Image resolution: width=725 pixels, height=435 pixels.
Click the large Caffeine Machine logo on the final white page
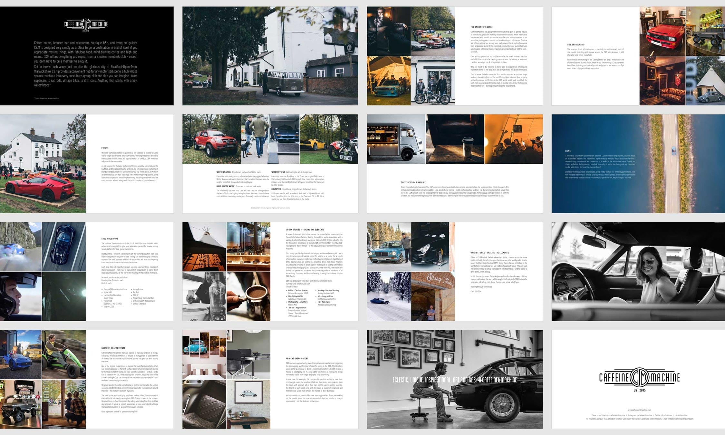(639, 379)
